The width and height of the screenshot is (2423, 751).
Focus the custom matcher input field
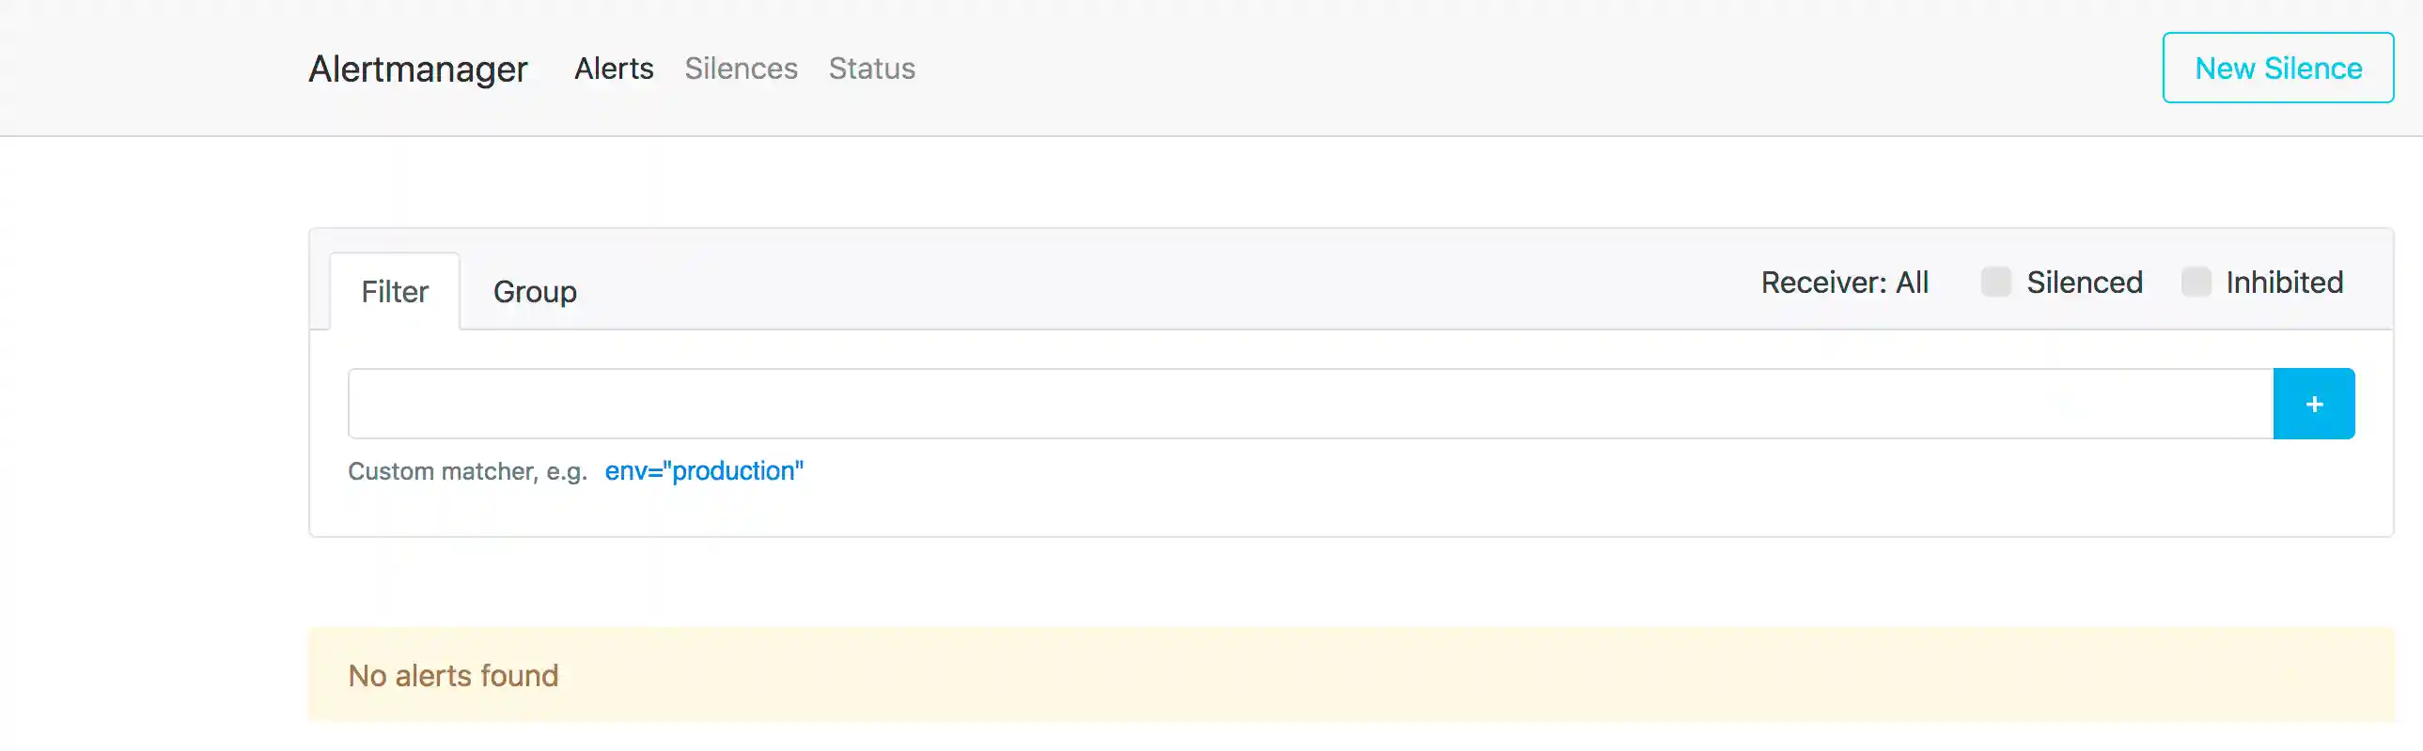point(1309,405)
